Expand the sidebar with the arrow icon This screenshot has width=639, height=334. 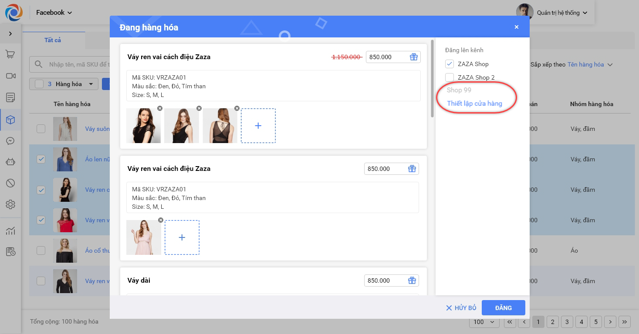[x=10, y=33]
